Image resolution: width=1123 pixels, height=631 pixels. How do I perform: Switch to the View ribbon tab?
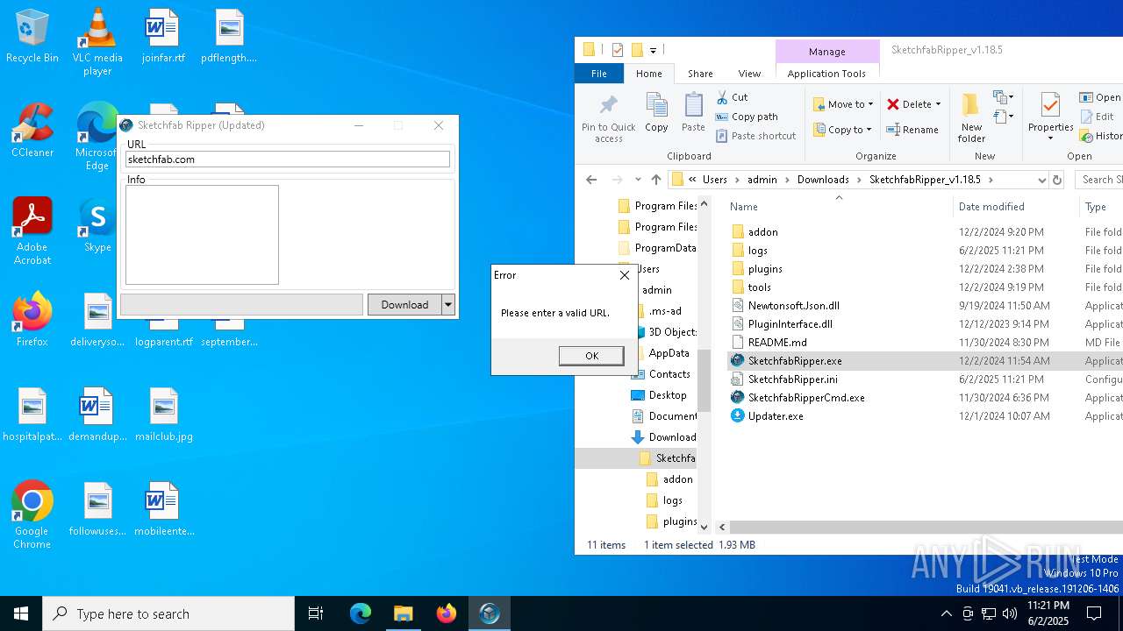(749, 74)
